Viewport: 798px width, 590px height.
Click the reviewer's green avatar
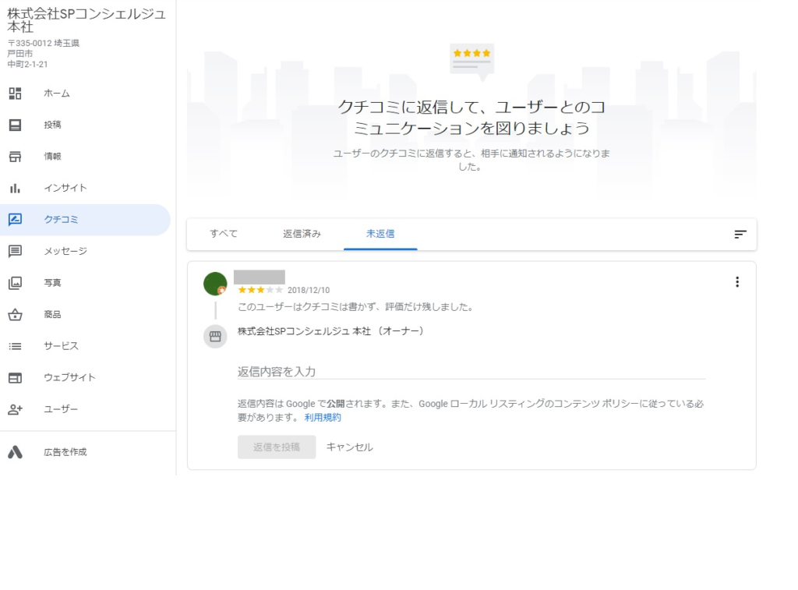(x=215, y=284)
